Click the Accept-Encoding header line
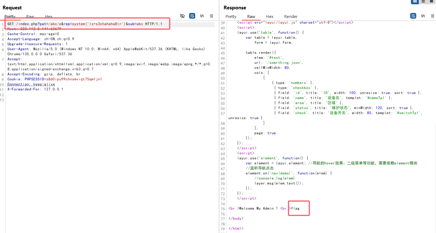 click(x=44, y=74)
